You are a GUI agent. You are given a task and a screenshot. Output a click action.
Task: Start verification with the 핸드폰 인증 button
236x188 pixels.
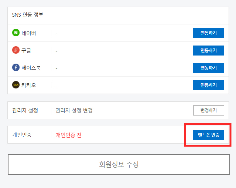point(208,135)
